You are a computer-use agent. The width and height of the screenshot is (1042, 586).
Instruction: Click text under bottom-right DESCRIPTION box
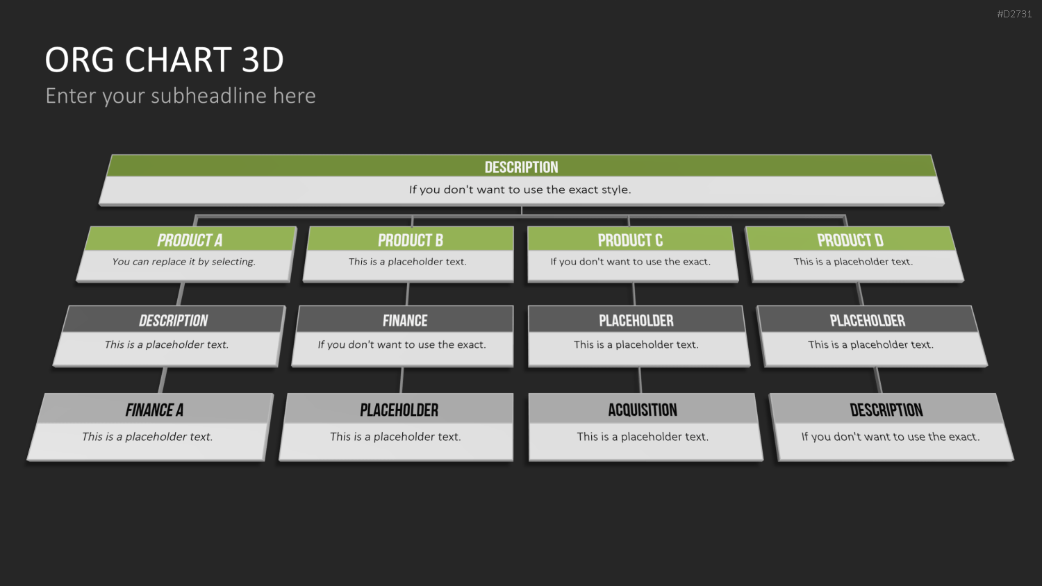pos(891,437)
